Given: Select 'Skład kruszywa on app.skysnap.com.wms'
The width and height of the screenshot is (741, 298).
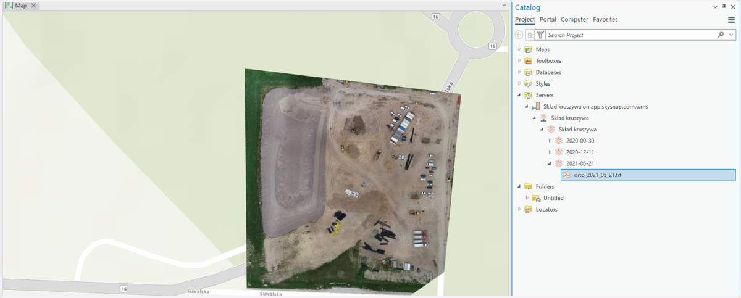Looking at the screenshot, I should (x=595, y=107).
